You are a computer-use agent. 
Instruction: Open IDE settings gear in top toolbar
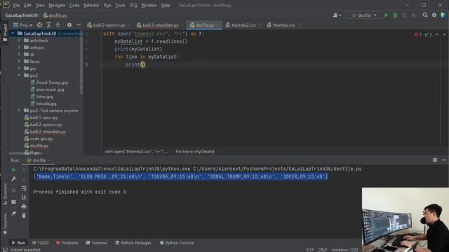pyautogui.click(x=434, y=15)
